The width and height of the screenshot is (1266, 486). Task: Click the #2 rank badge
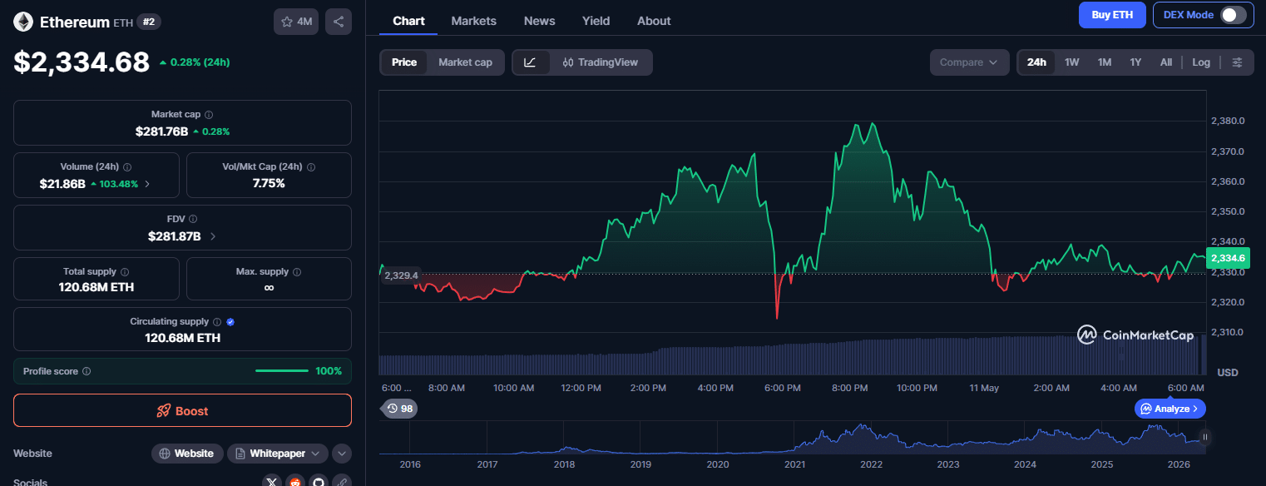point(149,22)
